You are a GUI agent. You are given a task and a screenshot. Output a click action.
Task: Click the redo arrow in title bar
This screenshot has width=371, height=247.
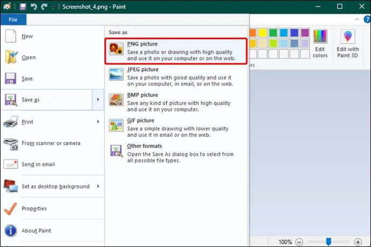pyautogui.click(x=44, y=6)
